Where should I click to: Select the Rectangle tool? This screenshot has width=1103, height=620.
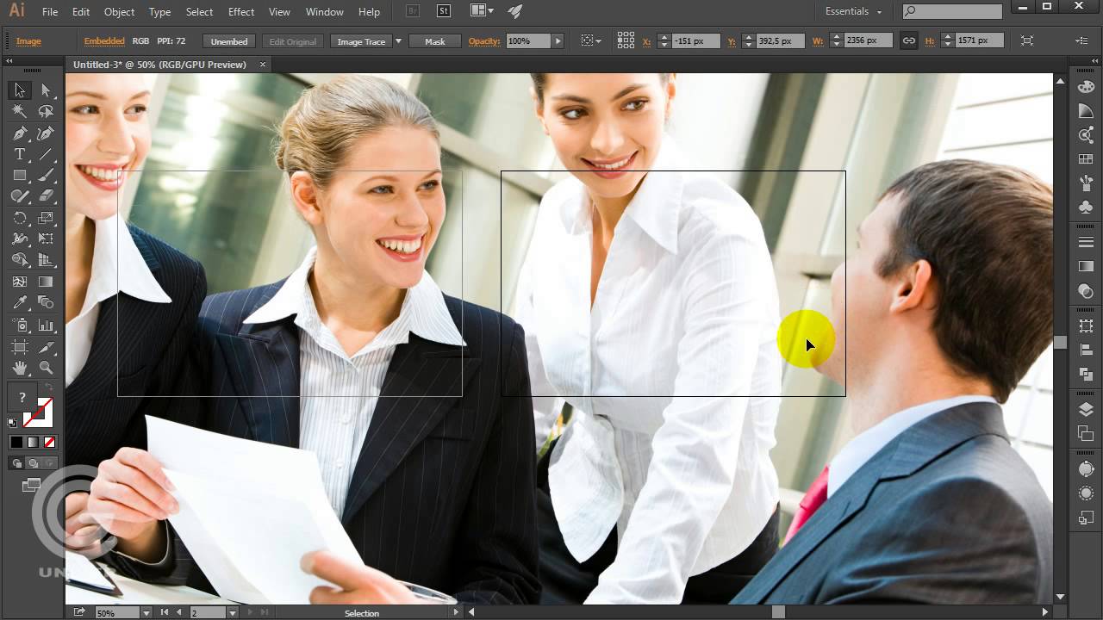[20, 175]
